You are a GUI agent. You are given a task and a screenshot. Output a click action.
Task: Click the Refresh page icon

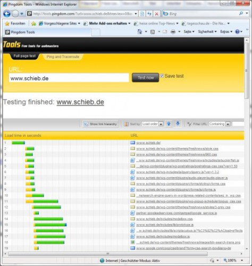tap(149, 14)
